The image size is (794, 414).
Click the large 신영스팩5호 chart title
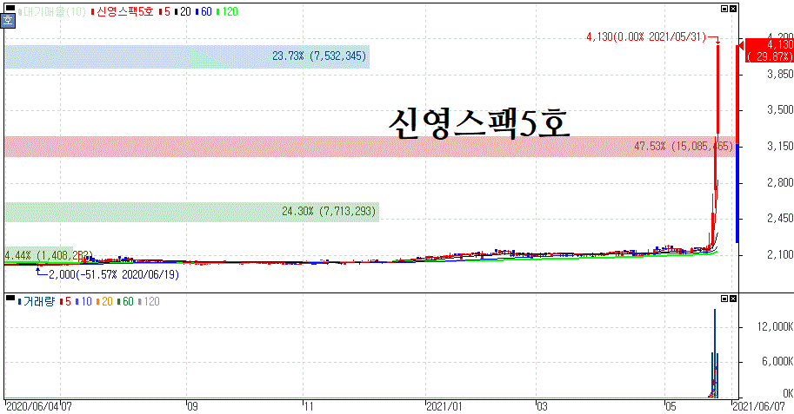[x=479, y=123]
